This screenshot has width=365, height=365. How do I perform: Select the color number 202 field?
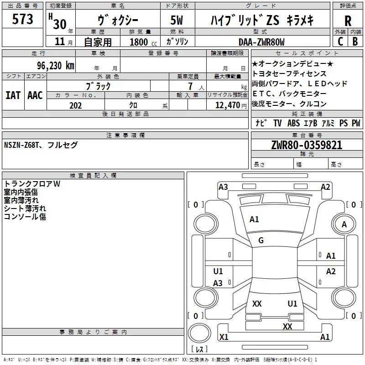tap(76, 105)
